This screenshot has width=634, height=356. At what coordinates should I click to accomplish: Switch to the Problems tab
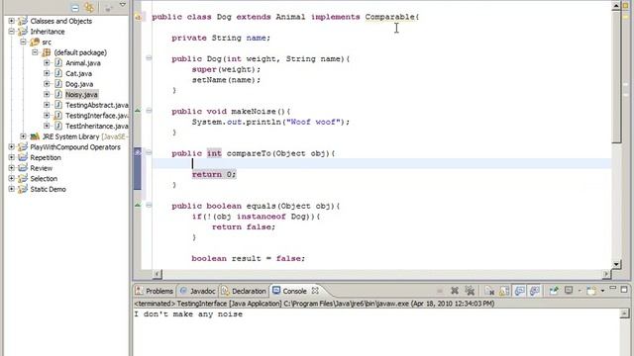(155, 291)
